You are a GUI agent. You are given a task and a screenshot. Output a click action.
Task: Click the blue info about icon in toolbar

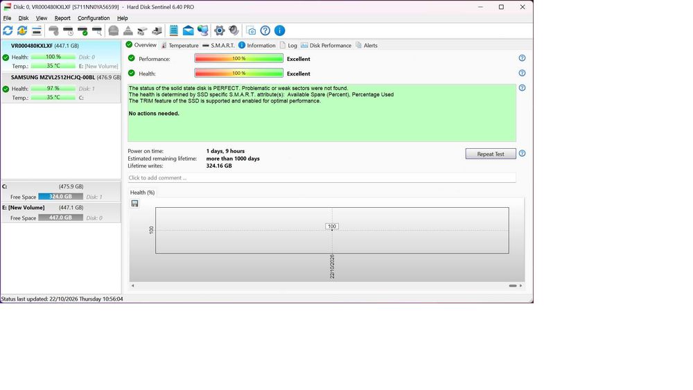pyautogui.click(x=280, y=30)
